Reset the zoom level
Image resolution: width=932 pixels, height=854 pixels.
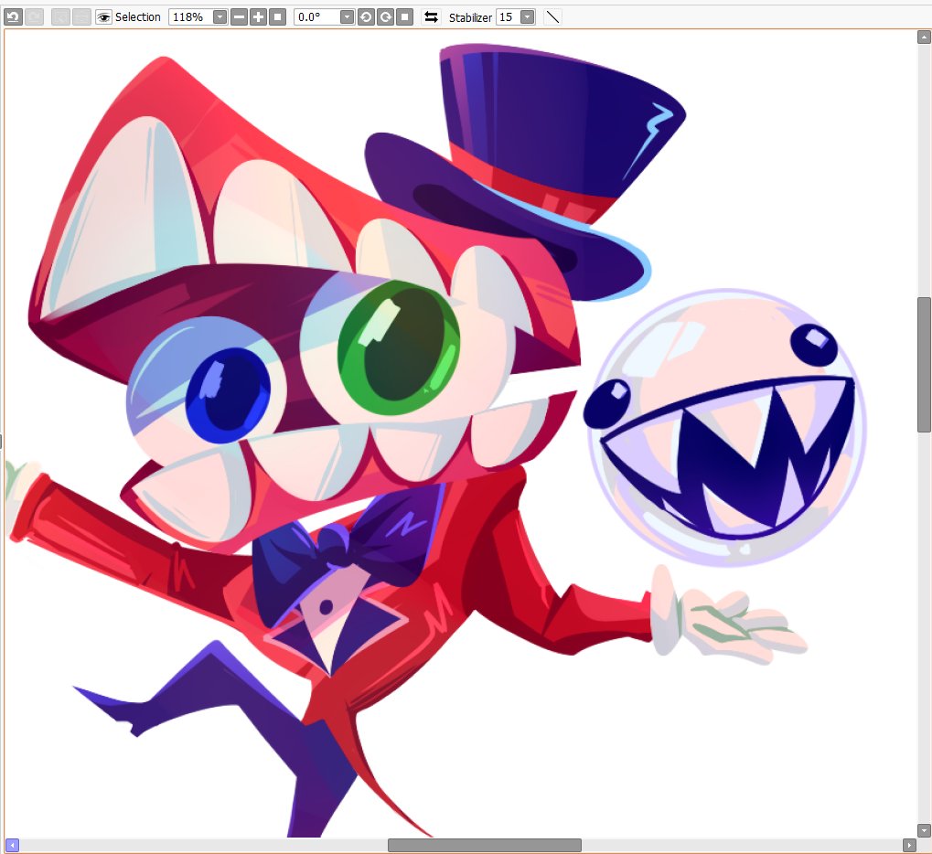(x=277, y=17)
